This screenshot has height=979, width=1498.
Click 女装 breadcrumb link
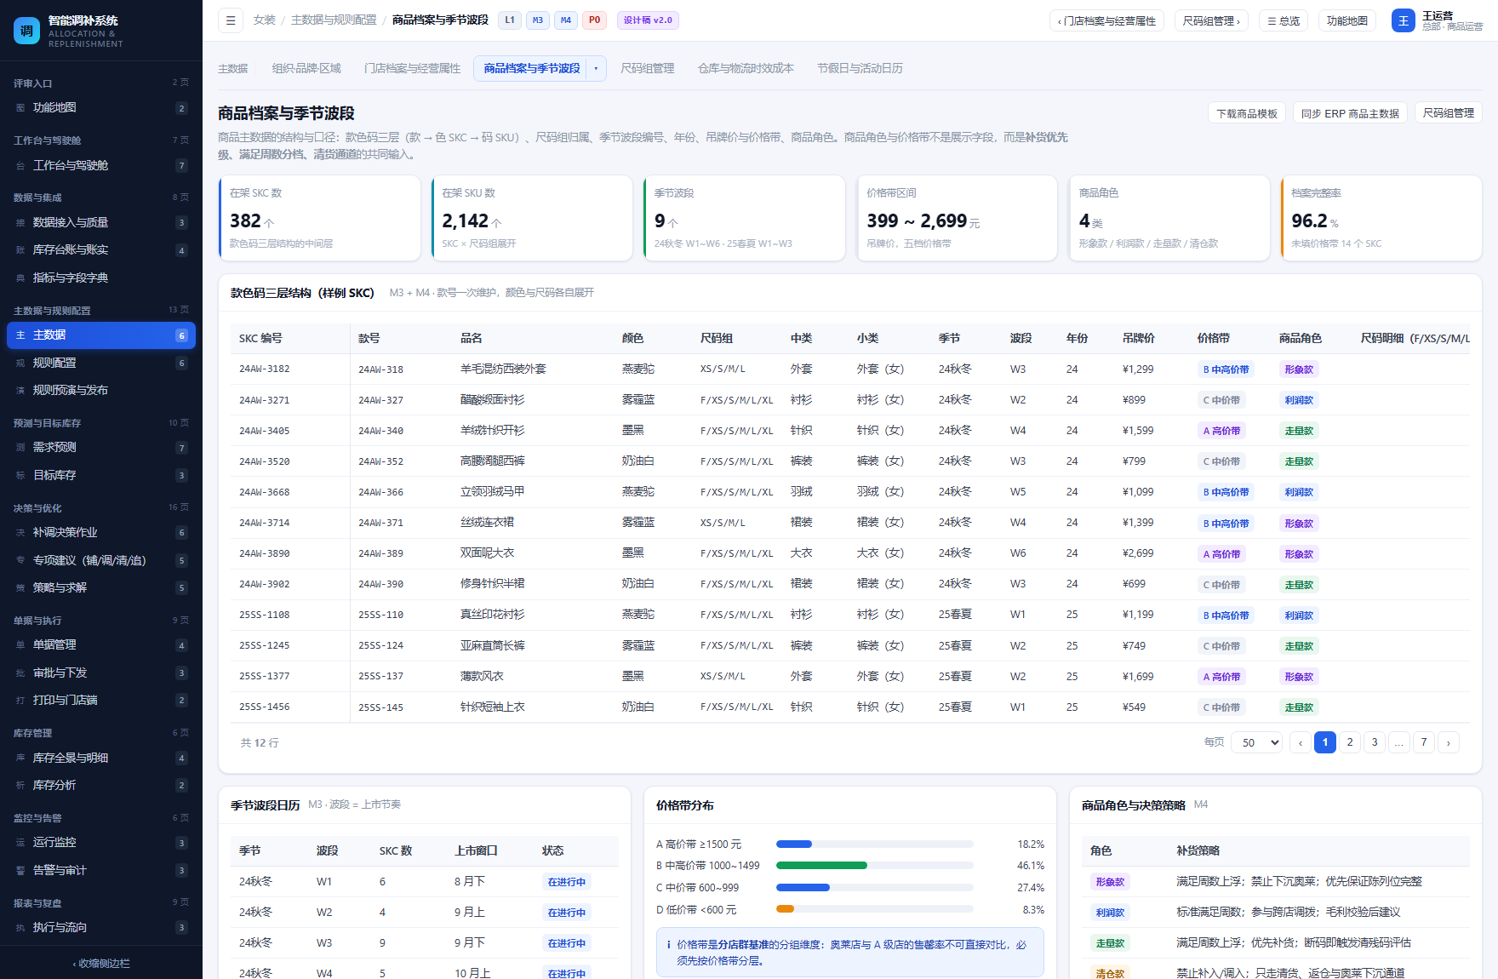pos(265,20)
